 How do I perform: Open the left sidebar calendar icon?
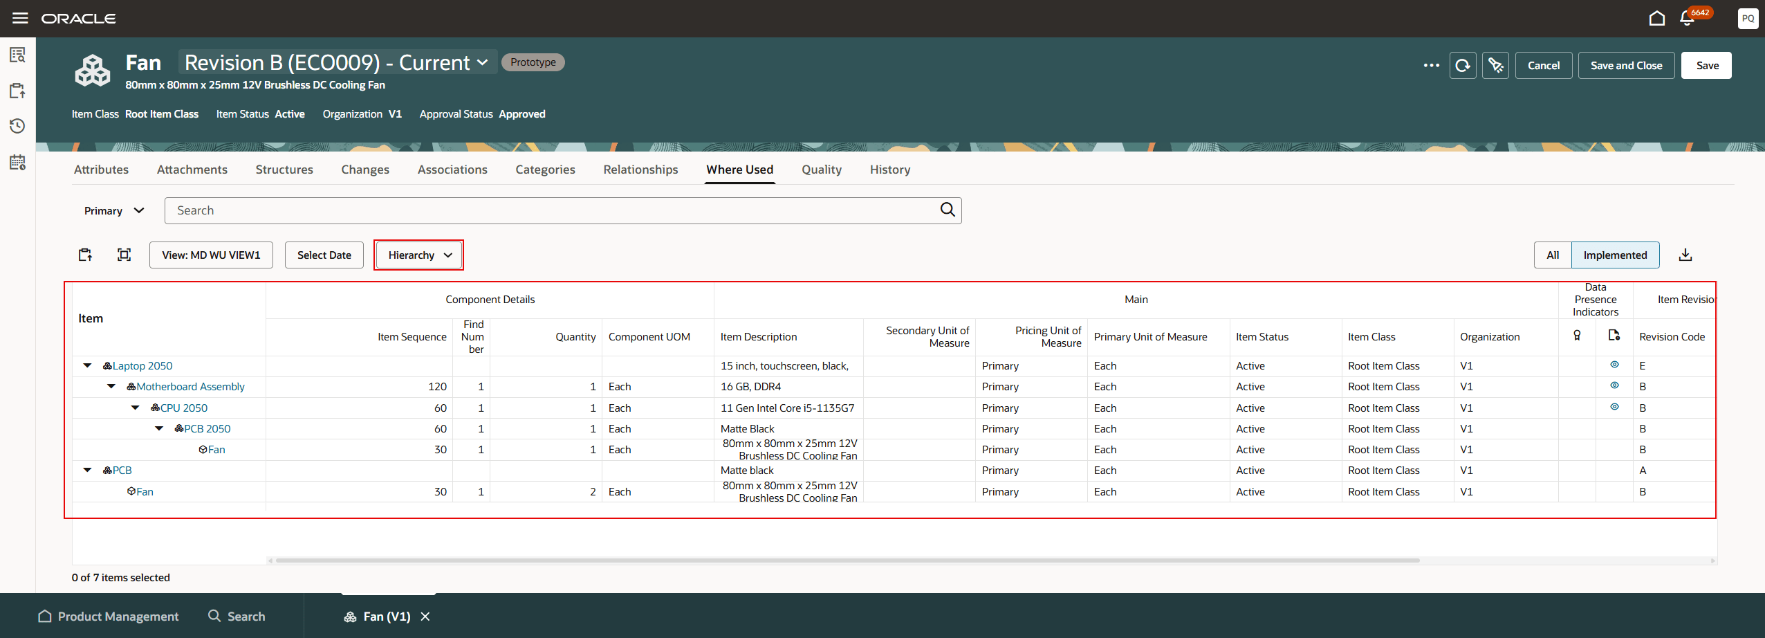(x=17, y=163)
